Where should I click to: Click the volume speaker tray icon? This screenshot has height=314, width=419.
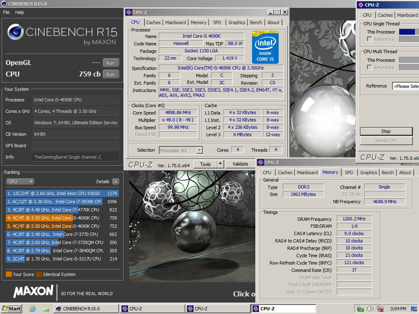tap(370, 309)
